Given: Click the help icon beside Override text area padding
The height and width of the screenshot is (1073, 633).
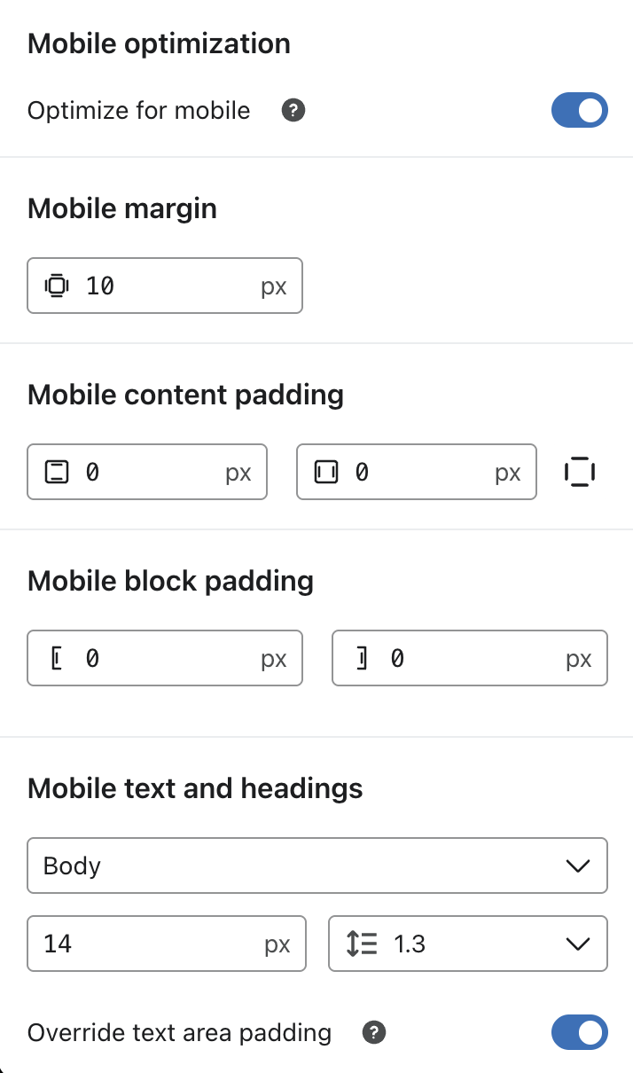Looking at the screenshot, I should tap(373, 1032).
